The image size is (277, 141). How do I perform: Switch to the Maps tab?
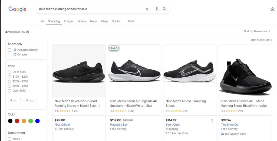click(105, 21)
